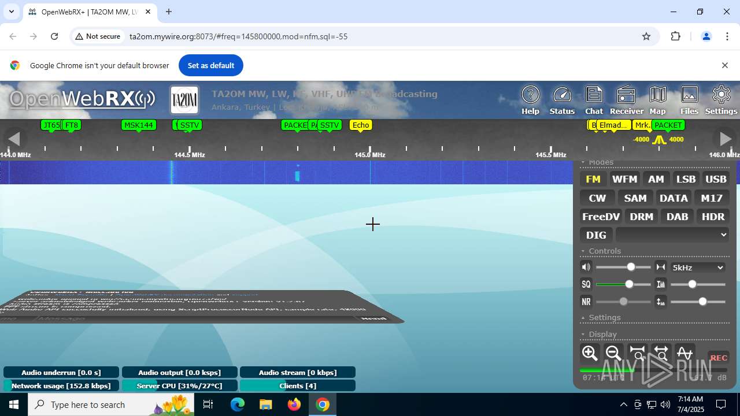Select CW mode
Image resolution: width=740 pixels, height=416 pixels.
597,198
